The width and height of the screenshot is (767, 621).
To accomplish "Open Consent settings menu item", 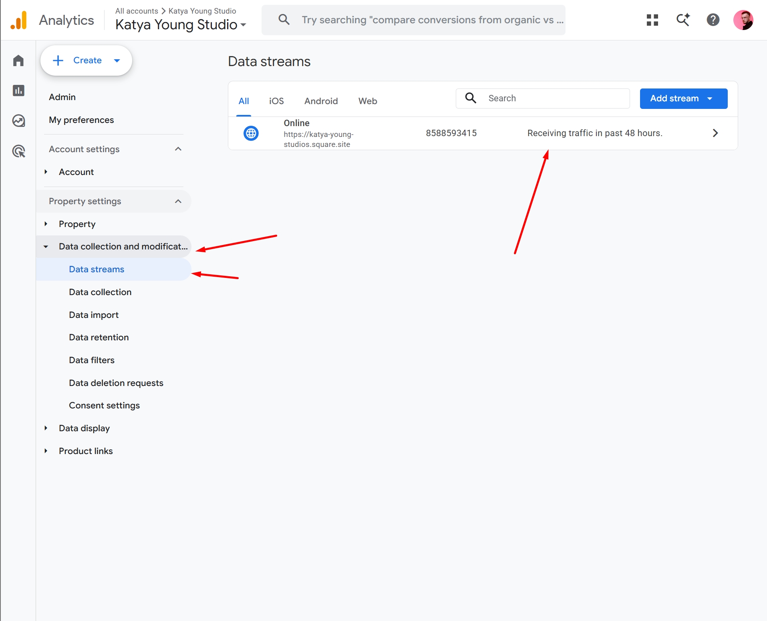I will [x=105, y=405].
